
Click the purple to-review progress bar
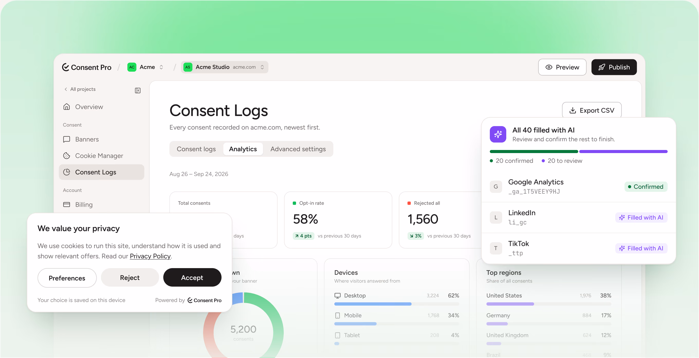pos(623,151)
